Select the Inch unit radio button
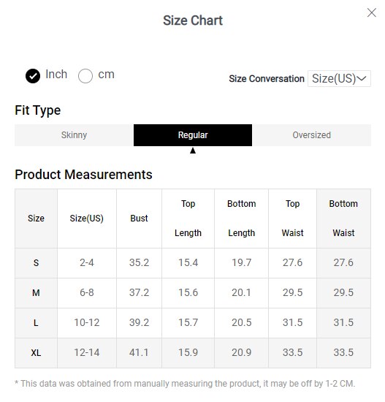 point(33,76)
